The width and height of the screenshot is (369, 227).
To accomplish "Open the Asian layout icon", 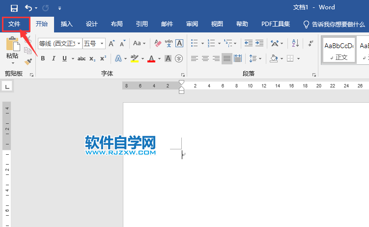I will pyautogui.click(x=274, y=43).
